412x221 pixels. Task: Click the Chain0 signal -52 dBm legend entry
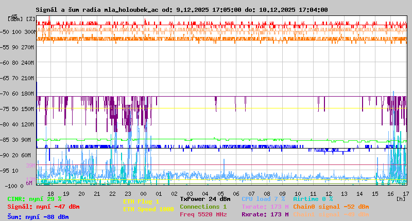coord(331,207)
